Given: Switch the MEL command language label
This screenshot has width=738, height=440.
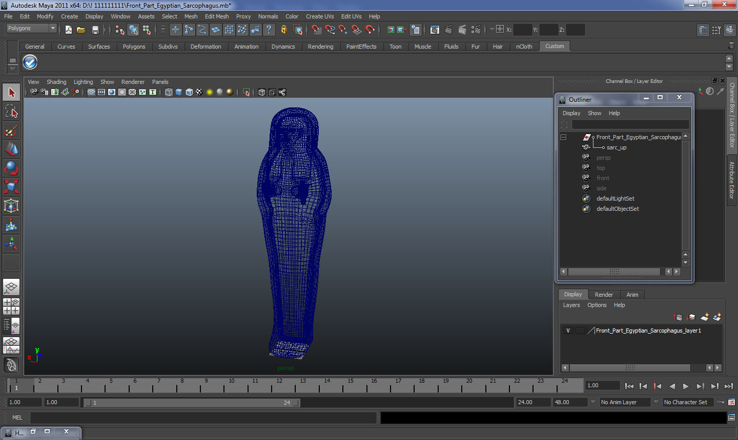Looking at the screenshot, I should [17, 417].
